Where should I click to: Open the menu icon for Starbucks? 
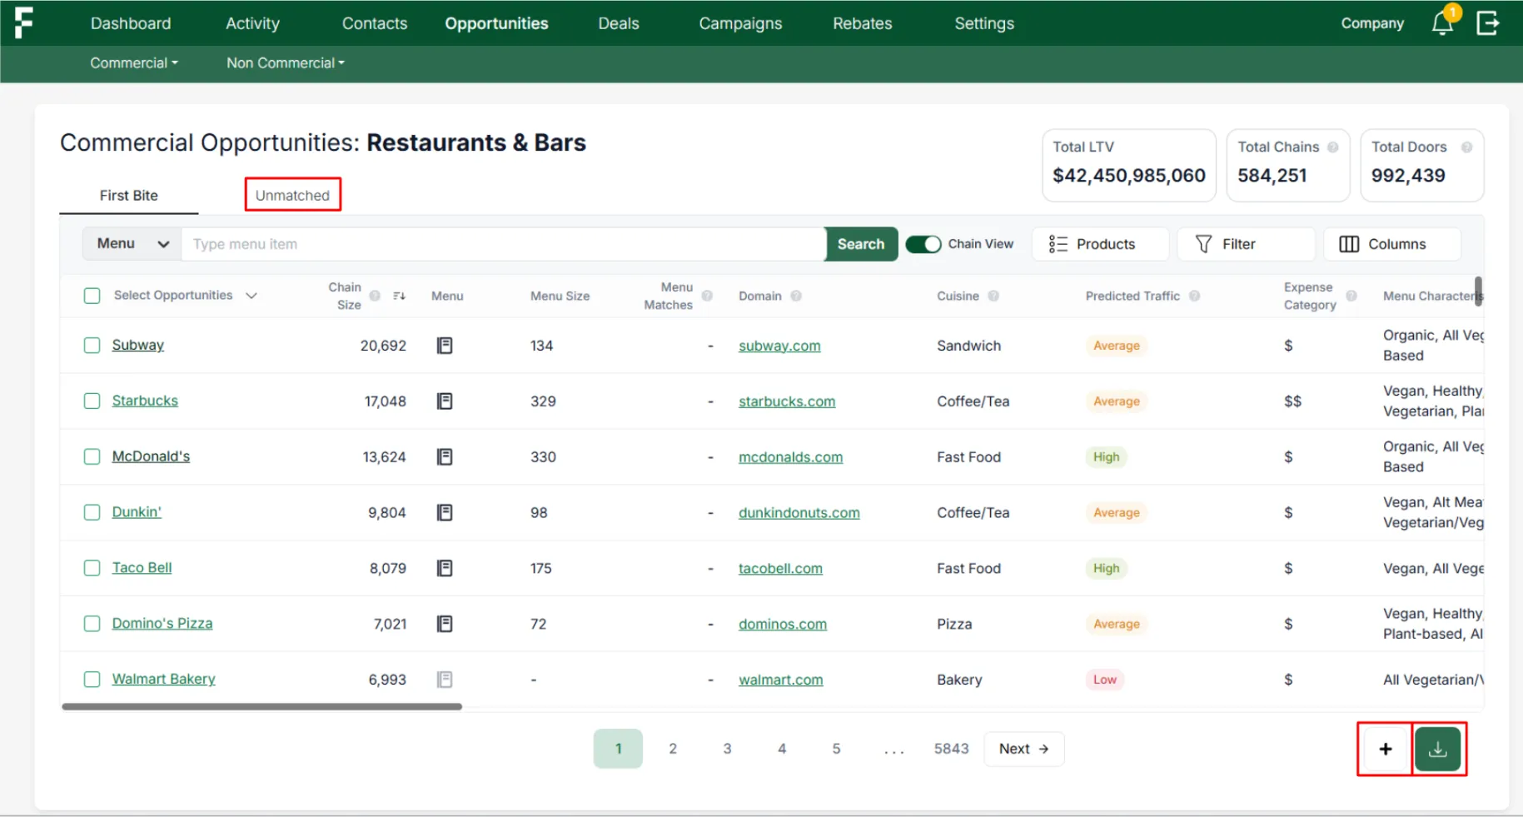tap(445, 401)
